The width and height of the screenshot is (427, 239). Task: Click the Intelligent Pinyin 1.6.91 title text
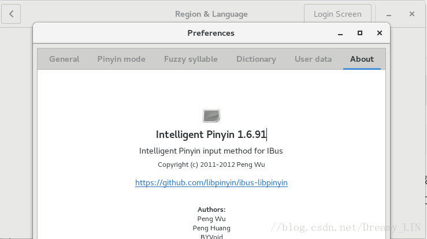pyautogui.click(x=211, y=135)
